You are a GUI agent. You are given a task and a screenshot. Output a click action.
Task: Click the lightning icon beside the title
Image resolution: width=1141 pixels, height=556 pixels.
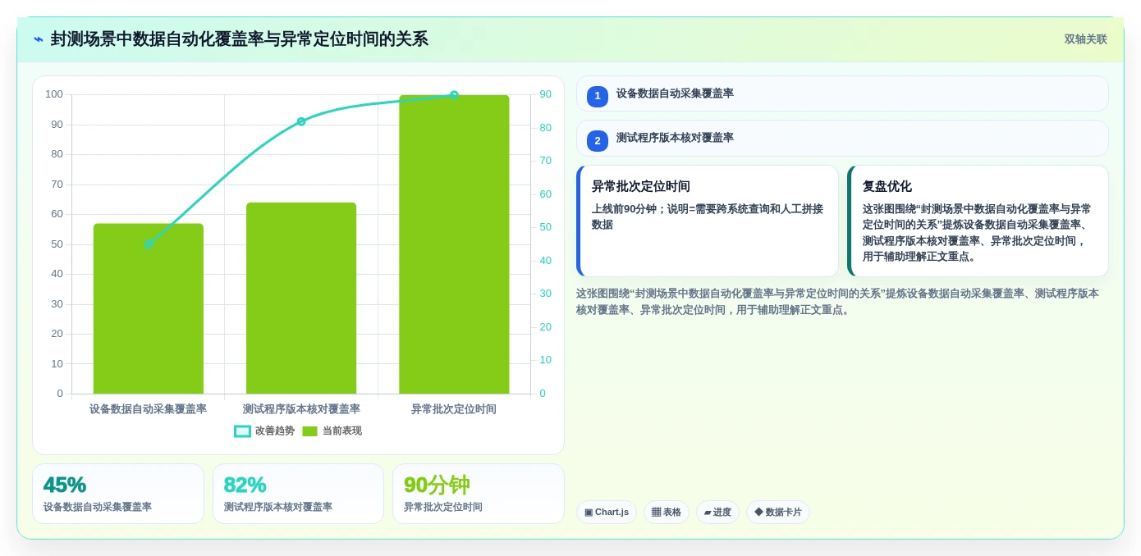[x=39, y=39]
